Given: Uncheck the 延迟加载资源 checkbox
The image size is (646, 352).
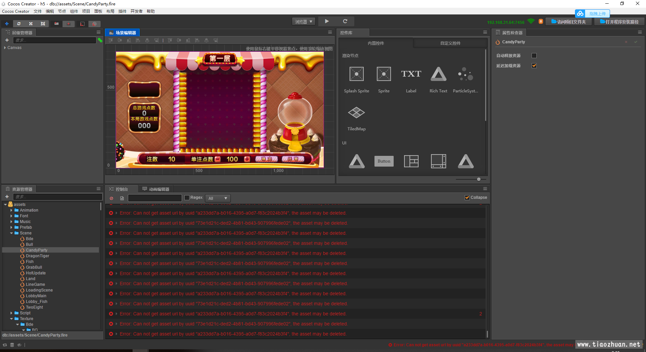Looking at the screenshot, I should [534, 65].
